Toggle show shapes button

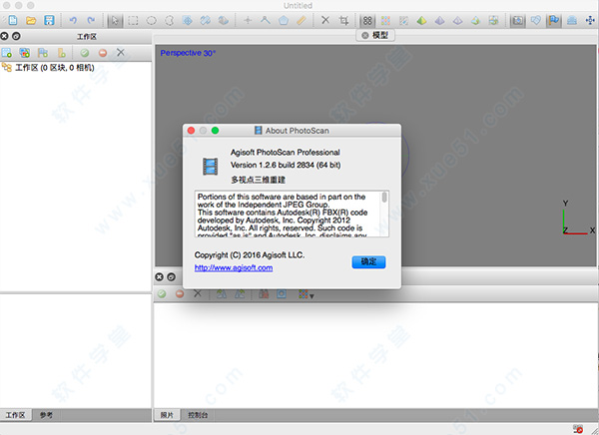point(535,20)
